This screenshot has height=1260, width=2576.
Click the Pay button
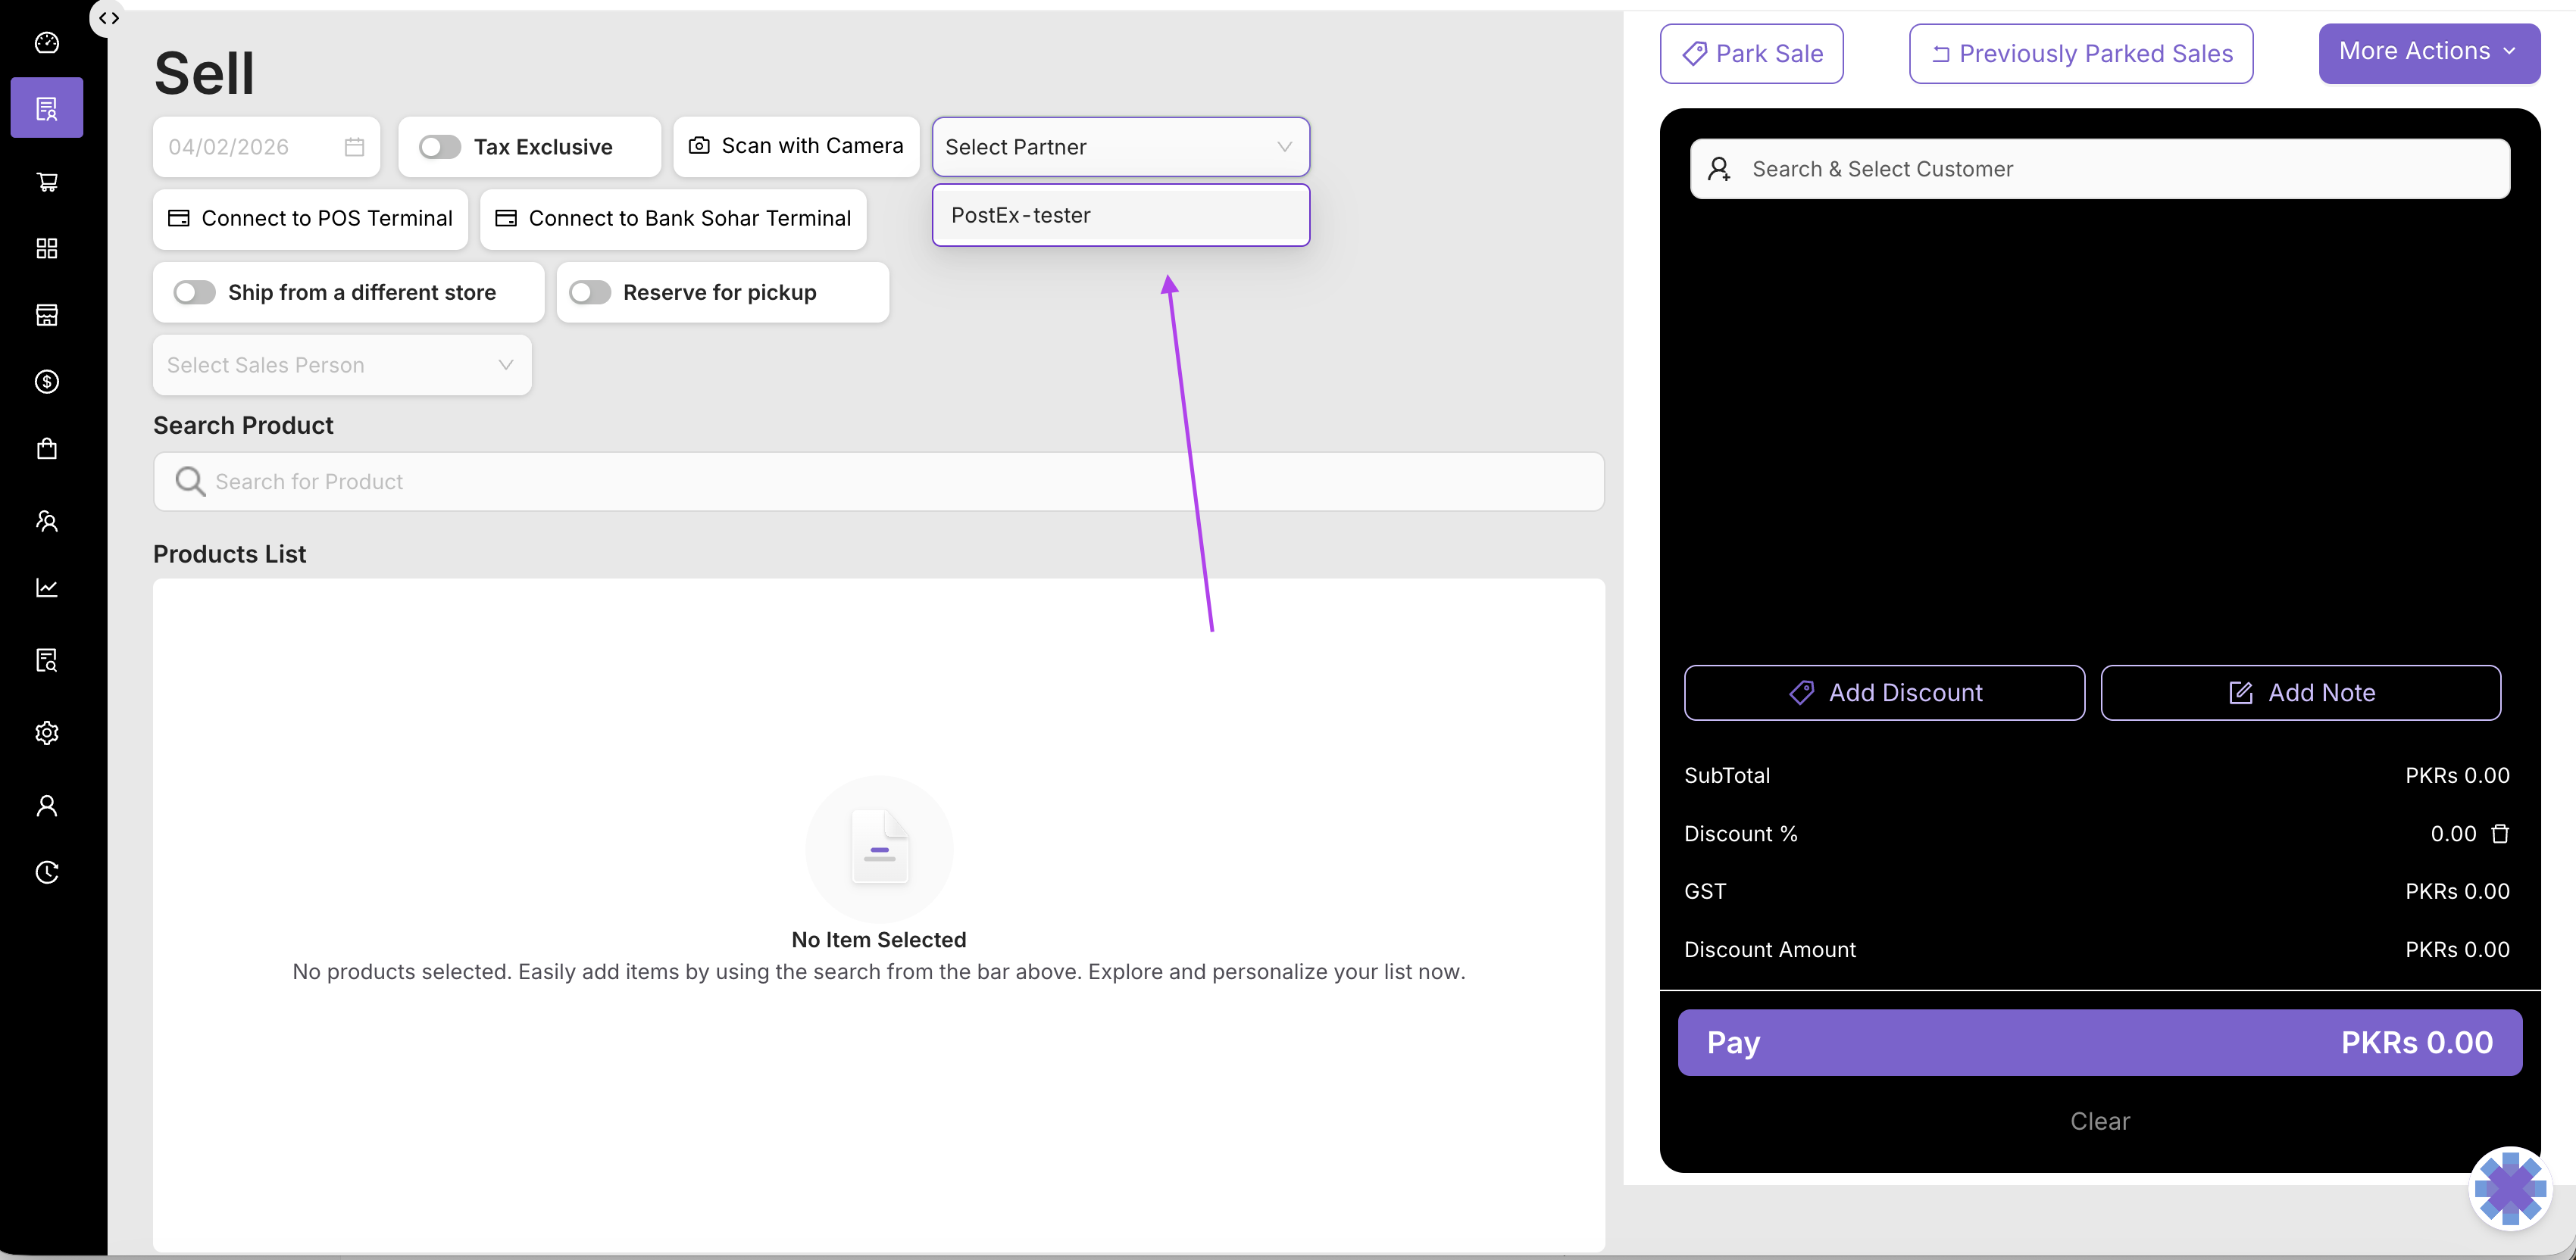click(2099, 1042)
